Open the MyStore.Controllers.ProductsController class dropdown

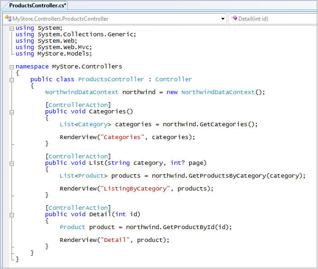point(115,19)
